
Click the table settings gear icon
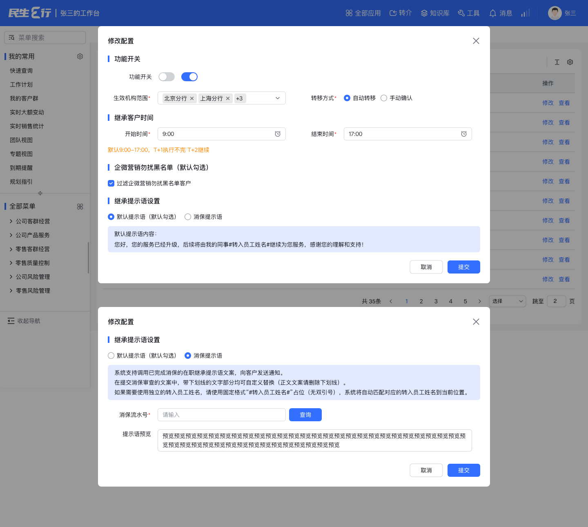[570, 62]
